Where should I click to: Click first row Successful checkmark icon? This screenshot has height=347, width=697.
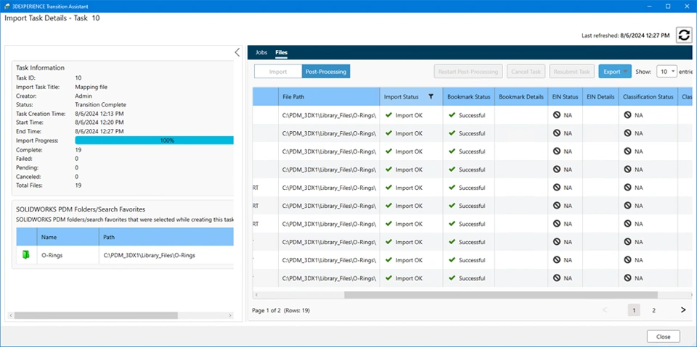(452, 115)
